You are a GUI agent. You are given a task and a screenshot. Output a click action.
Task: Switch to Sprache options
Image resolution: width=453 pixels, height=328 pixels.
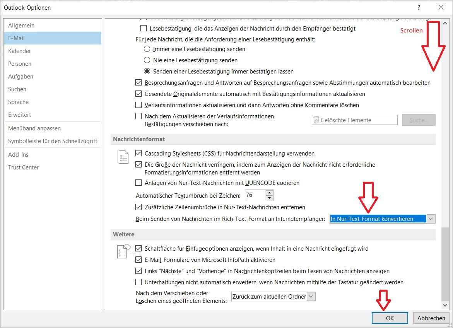[53, 102]
